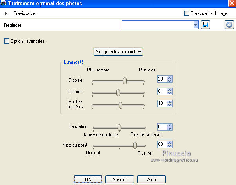Open the Réglages presets dropdown
The image size is (236, 185).
click(x=196, y=25)
